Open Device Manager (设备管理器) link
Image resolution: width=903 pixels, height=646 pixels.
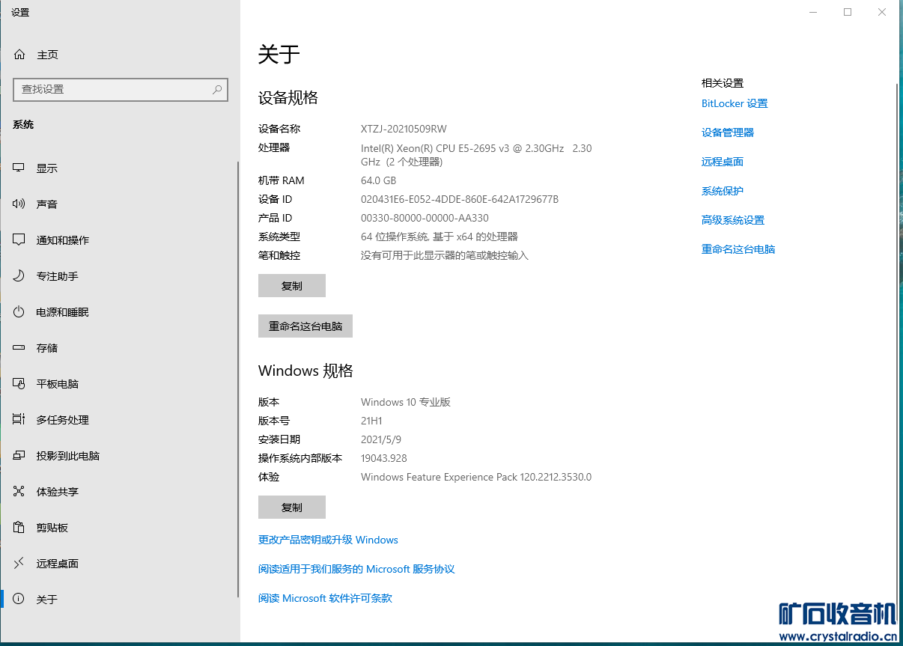click(x=727, y=132)
